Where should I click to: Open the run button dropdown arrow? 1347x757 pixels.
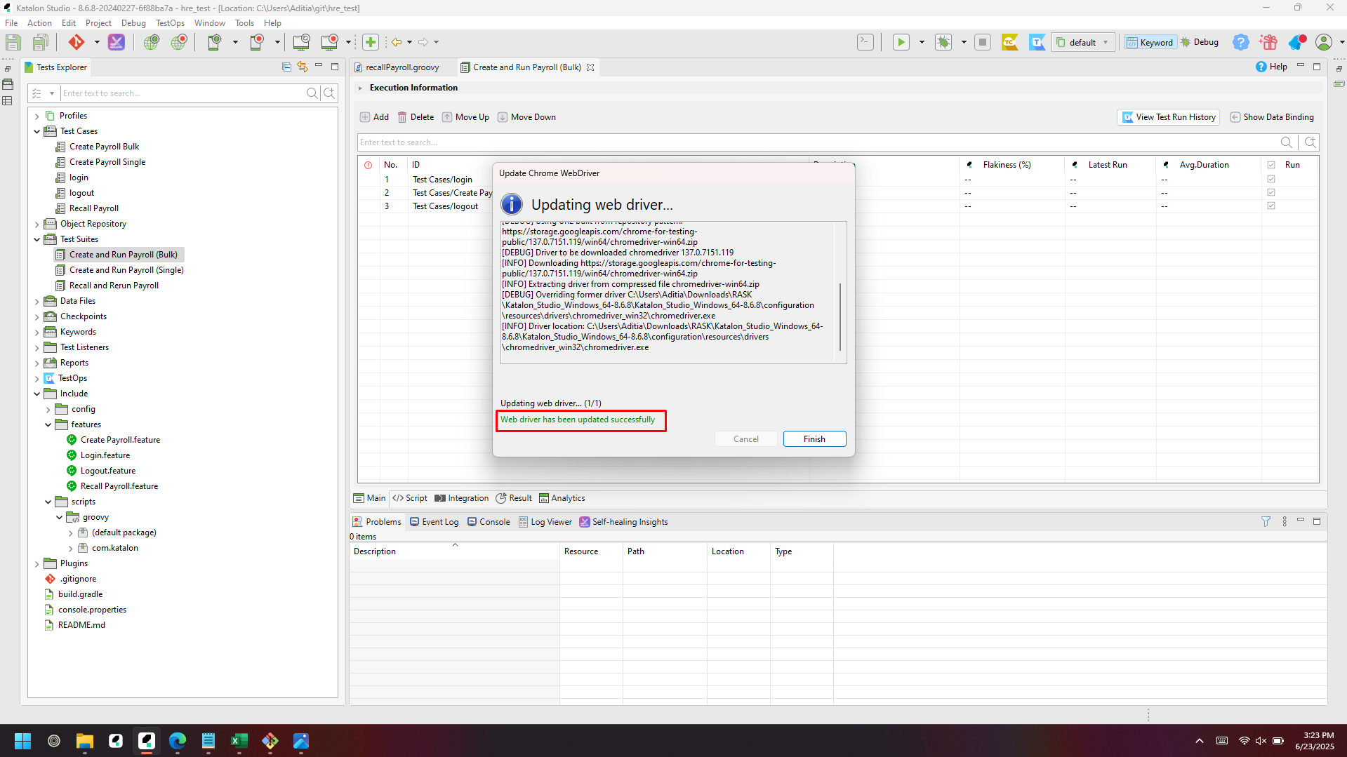(x=922, y=42)
